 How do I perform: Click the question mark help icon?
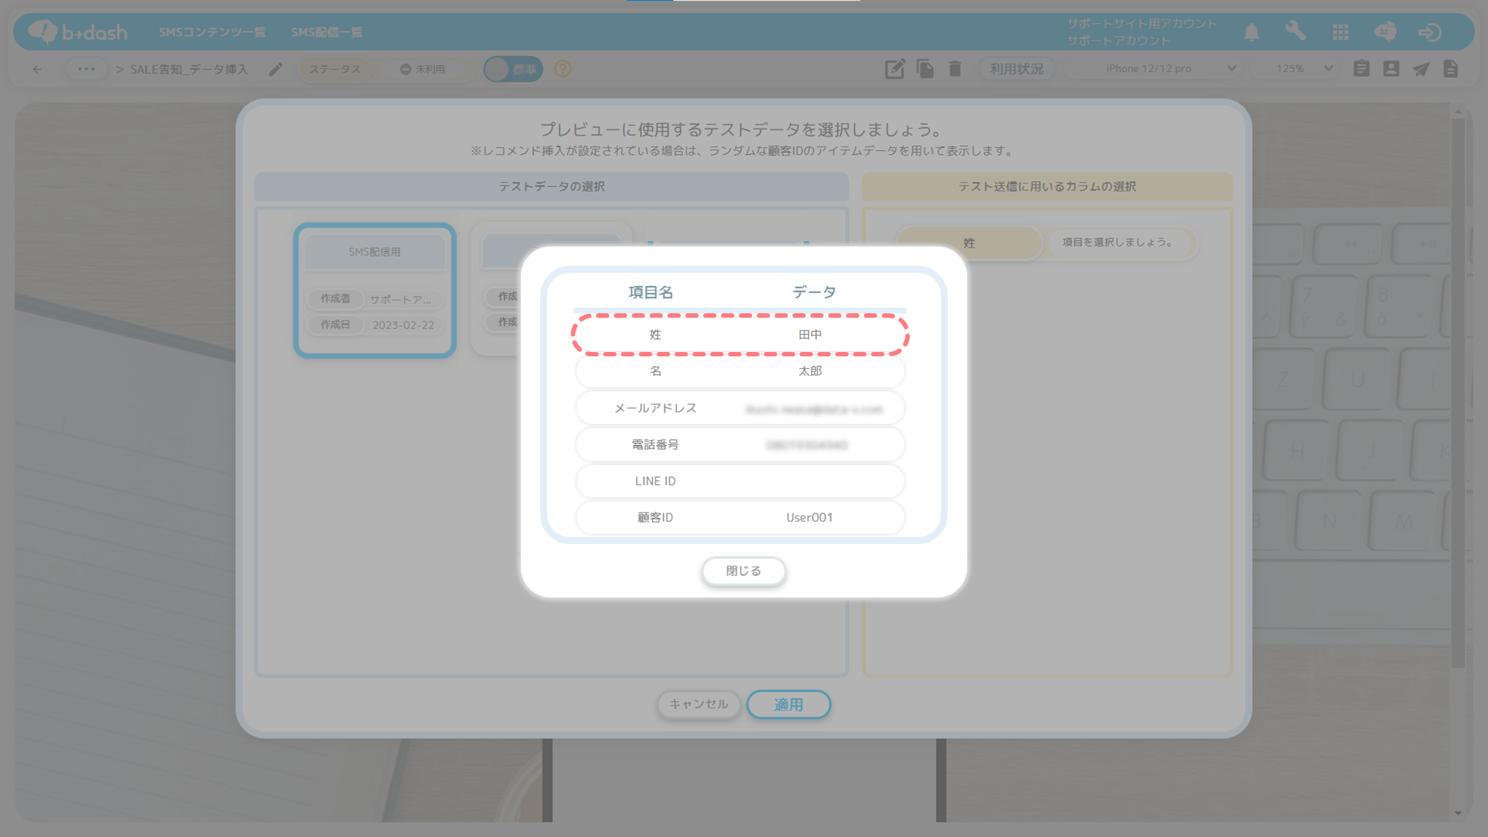pos(562,69)
